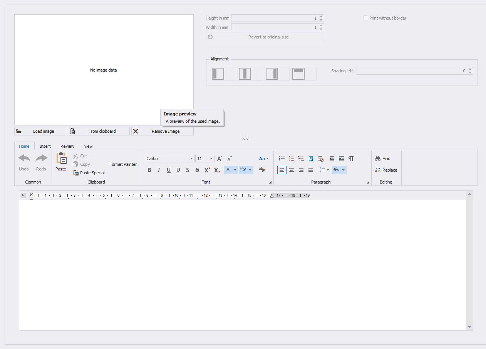
Task: Open Font dialog launcher
Action: pos(270,182)
